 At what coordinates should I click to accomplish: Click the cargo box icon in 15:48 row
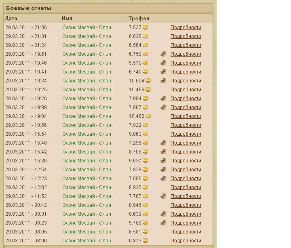163,143
